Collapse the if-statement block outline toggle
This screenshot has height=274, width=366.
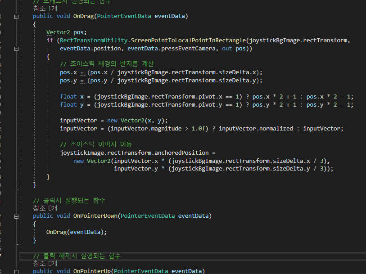(16, 49)
